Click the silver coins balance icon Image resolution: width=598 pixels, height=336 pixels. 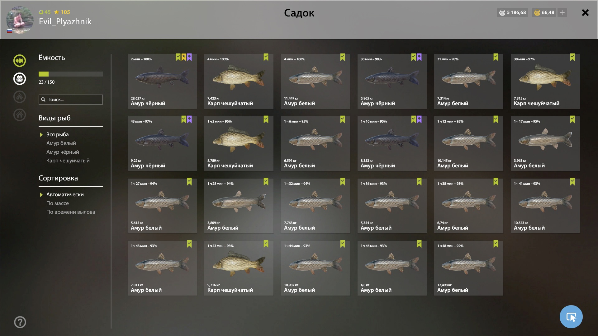click(x=502, y=12)
